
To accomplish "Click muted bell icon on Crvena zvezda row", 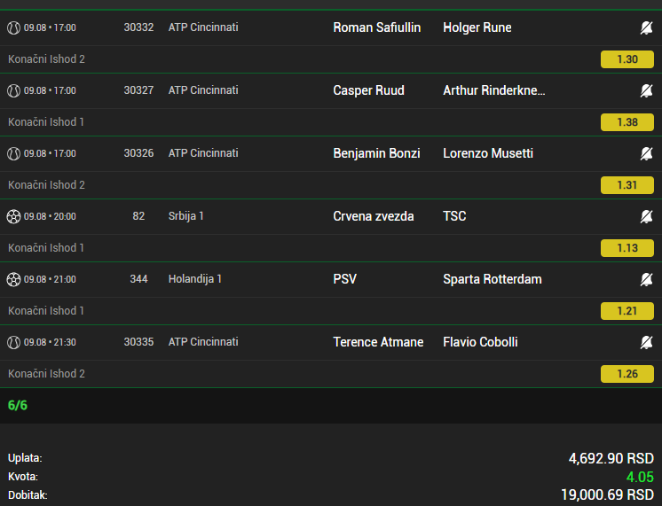I will click(x=646, y=217).
